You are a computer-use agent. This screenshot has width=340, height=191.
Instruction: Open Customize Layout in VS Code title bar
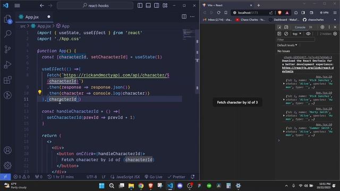(x=165, y=5)
